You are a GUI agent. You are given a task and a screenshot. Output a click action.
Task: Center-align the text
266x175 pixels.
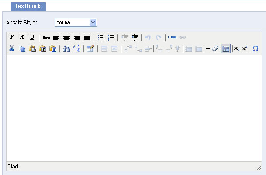pyautogui.click(x=66, y=37)
